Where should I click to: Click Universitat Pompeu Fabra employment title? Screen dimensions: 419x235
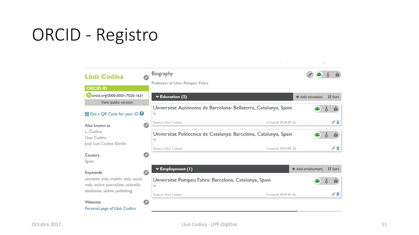coord(212,180)
